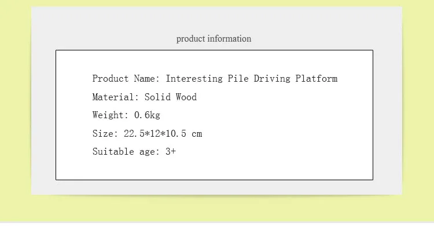Click the '22.5*12*10.5' dimensions value
Viewport: 434px width, 226px height.
tap(155, 134)
